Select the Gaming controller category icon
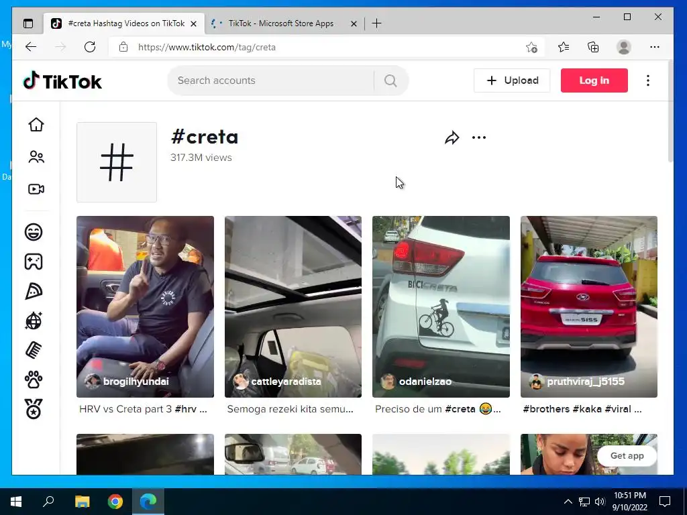This screenshot has width=687, height=515. point(34,262)
